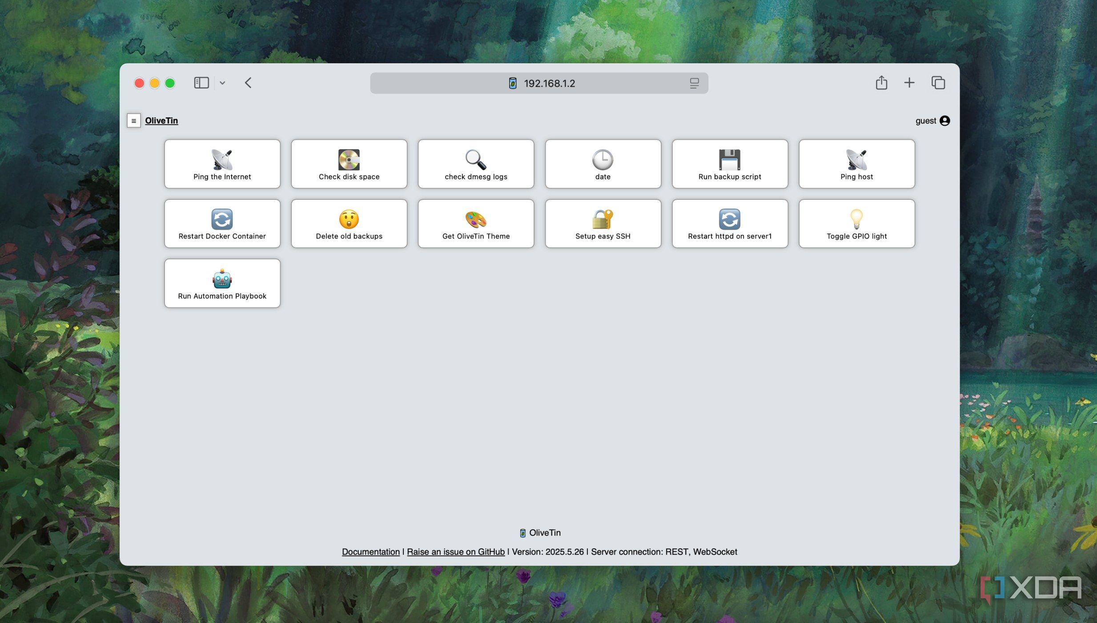Viewport: 1097px width, 623px height.
Task: Click the date clock icon
Action: (603, 159)
